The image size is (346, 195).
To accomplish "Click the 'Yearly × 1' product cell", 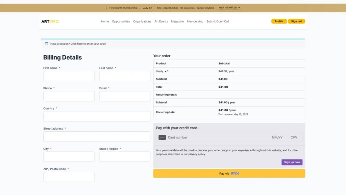I will (162, 71).
